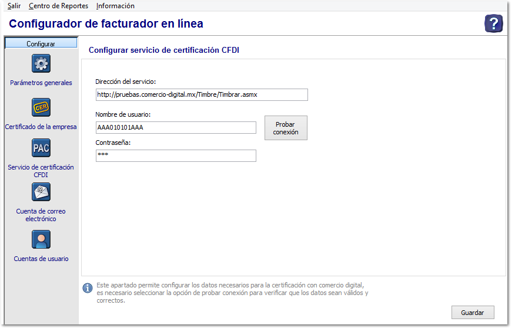Focus the Dirección del servicio field
The height and width of the screenshot is (332, 515).
[x=202, y=94]
